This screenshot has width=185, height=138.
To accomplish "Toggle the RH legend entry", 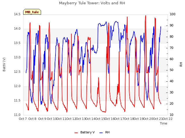I will (x=104, y=132).
